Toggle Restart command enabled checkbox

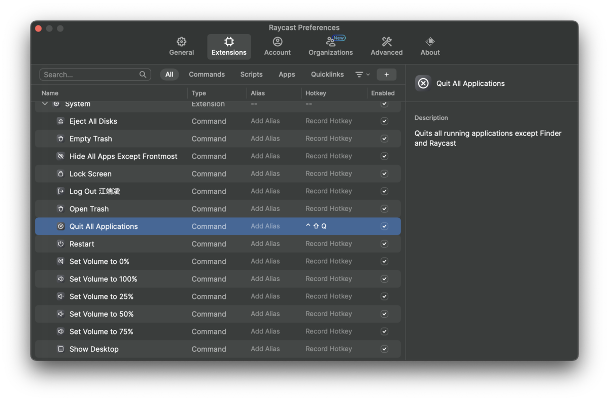click(384, 244)
